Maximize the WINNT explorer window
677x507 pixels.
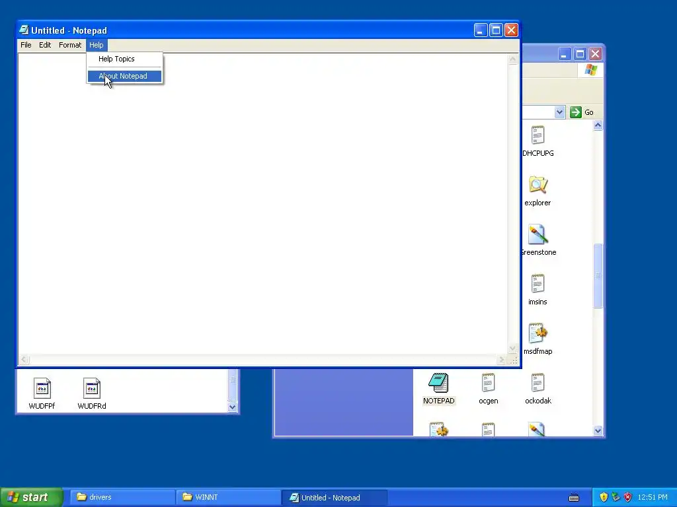click(x=580, y=54)
